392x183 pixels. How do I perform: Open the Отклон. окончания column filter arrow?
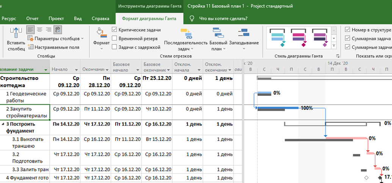[230, 70]
